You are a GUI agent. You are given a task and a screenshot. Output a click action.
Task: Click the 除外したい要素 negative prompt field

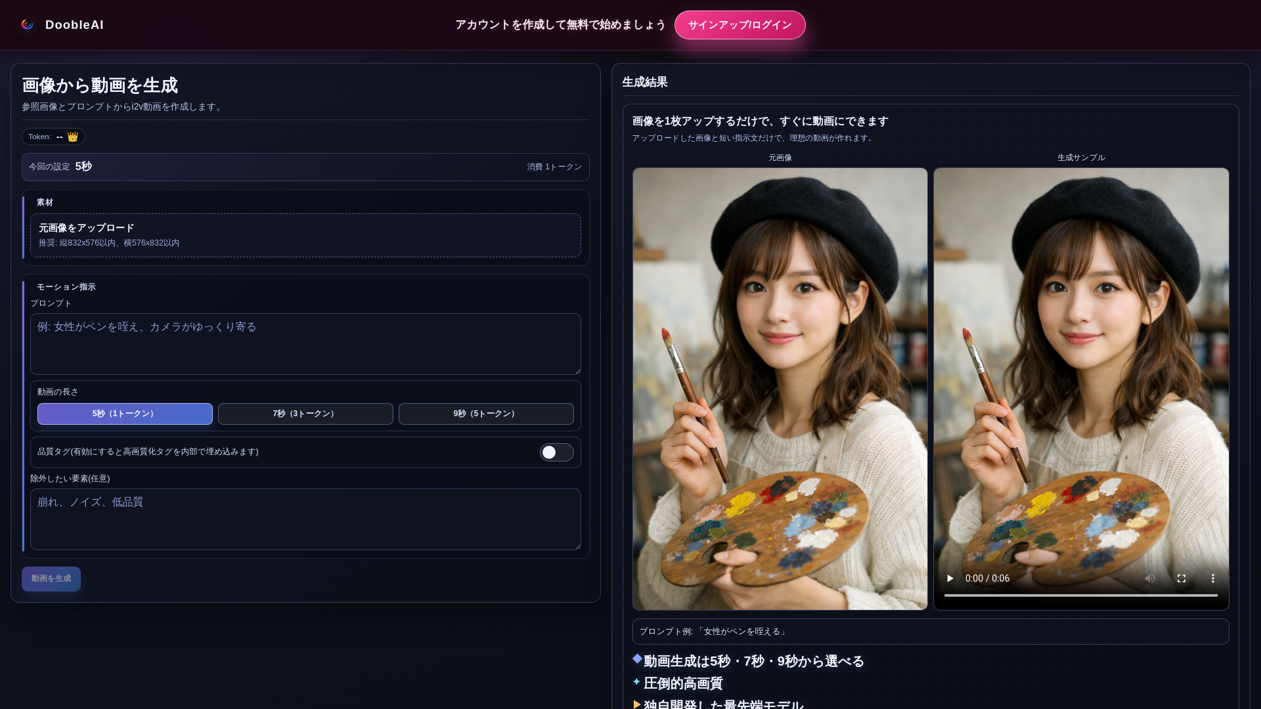[305, 519]
